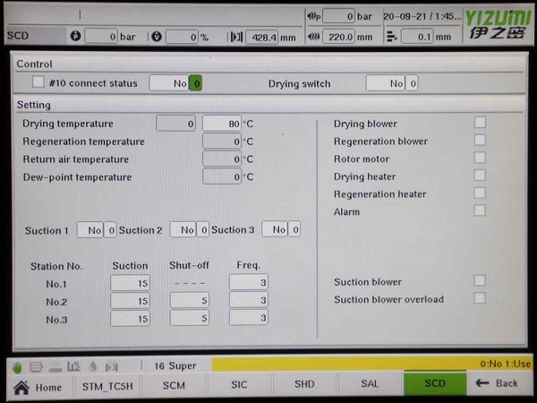Click the green hand manual mode icon

(17, 365)
